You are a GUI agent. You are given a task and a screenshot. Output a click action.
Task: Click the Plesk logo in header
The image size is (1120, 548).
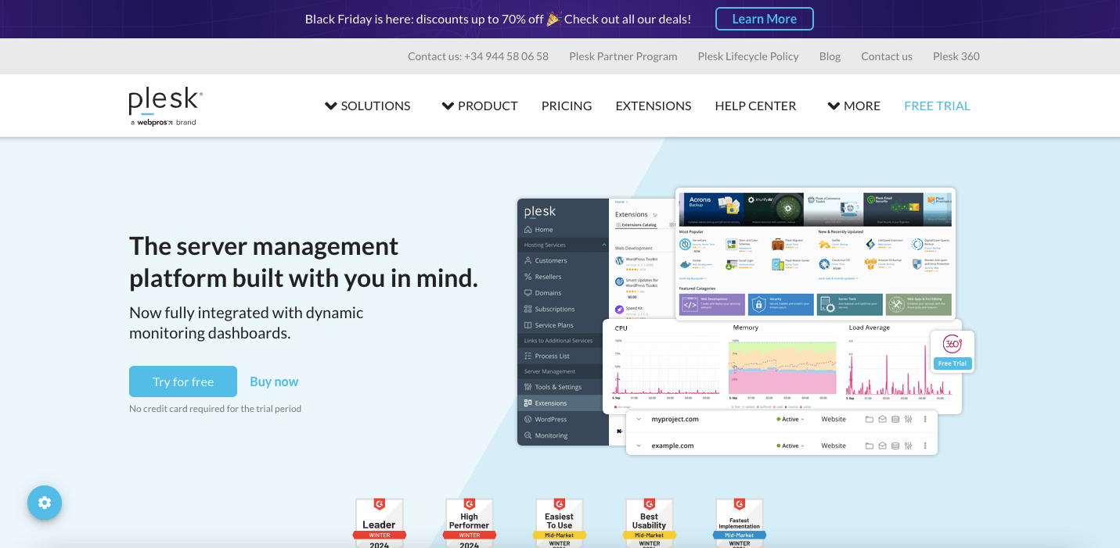tap(165, 106)
